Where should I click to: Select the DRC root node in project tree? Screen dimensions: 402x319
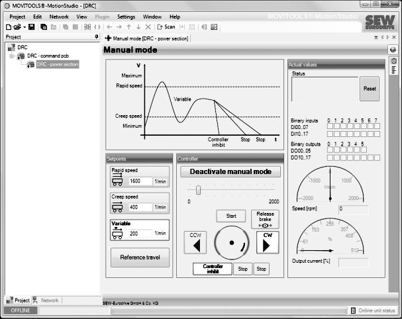[x=23, y=48]
